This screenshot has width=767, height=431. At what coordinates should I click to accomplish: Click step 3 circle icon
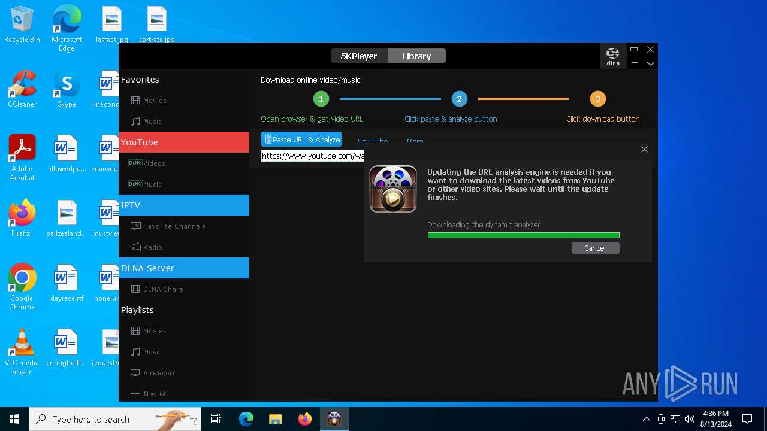click(x=597, y=99)
